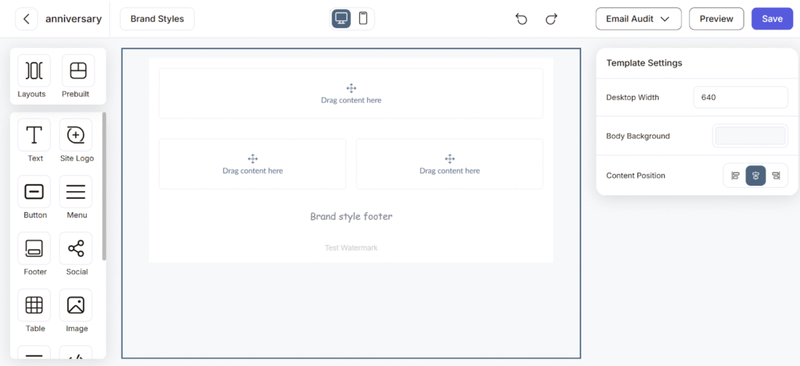The image size is (800, 366).
Task: Open Brand Styles settings
Action: tap(157, 19)
